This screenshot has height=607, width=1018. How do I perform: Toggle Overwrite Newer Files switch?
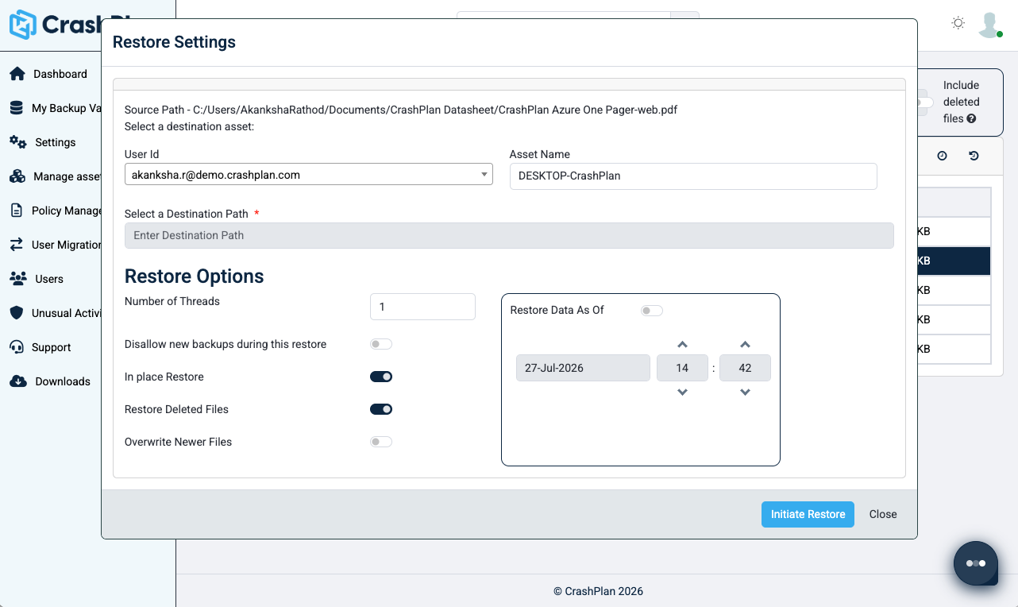[381, 442]
